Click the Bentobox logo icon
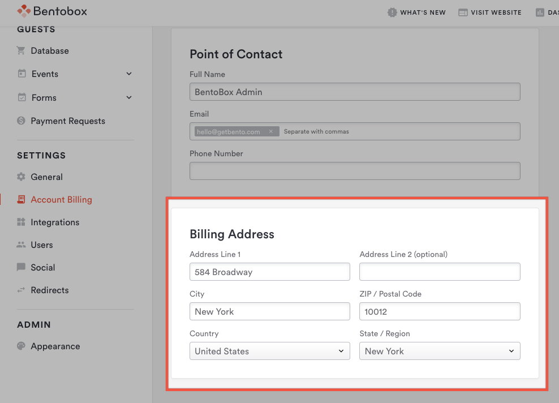The width and height of the screenshot is (559, 403). [x=24, y=11]
